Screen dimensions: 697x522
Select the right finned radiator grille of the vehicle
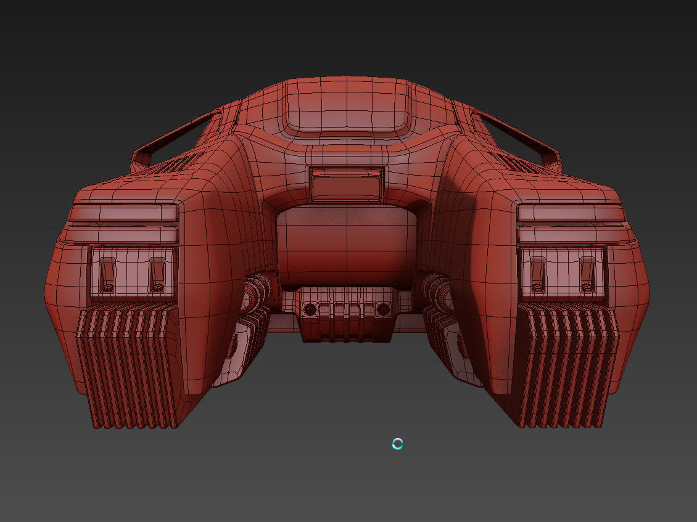[567, 367]
